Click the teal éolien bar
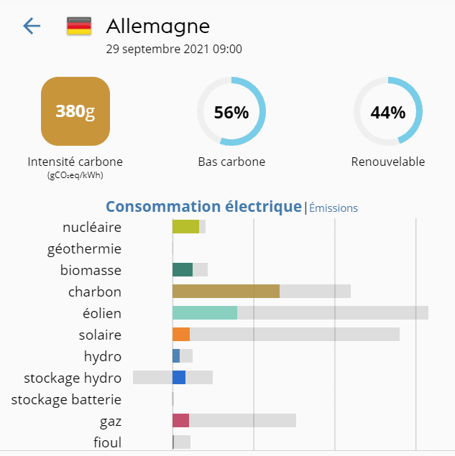Screen dimensions: 455x456 pos(205,313)
